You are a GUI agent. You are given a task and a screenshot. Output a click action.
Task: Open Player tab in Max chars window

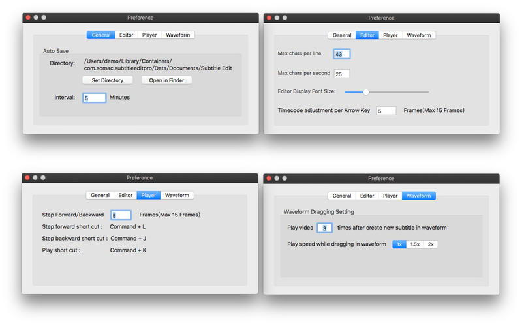(390, 35)
